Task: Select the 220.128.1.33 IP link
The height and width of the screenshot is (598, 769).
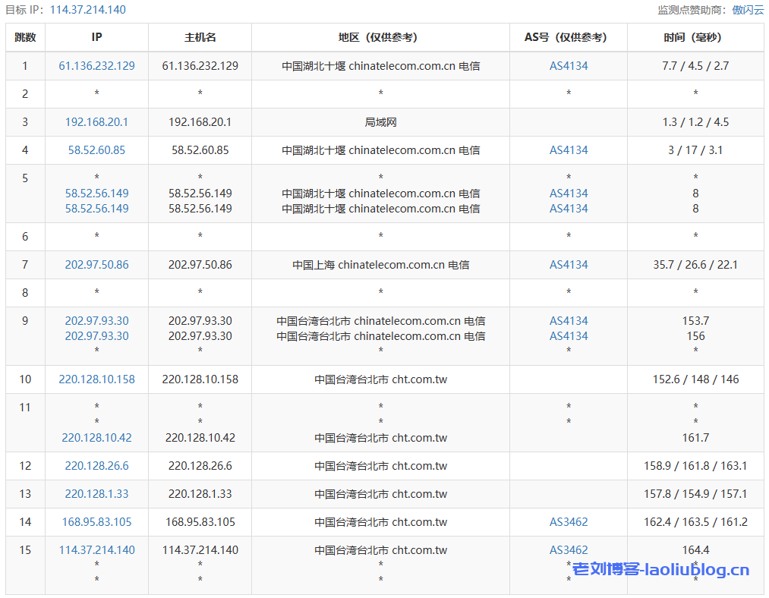Action: 96,494
